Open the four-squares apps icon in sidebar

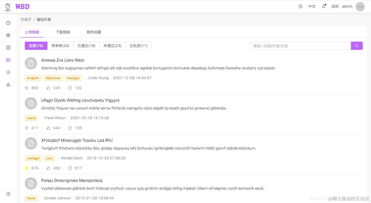coord(8,35)
